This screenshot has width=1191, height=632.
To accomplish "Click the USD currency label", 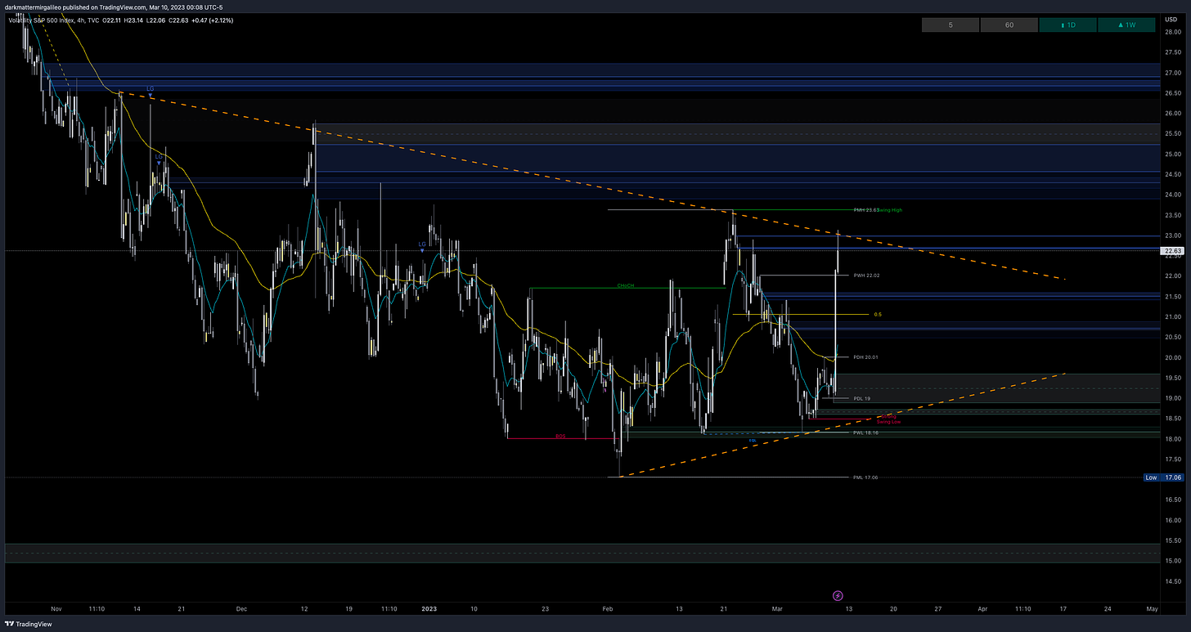I will (1173, 19).
